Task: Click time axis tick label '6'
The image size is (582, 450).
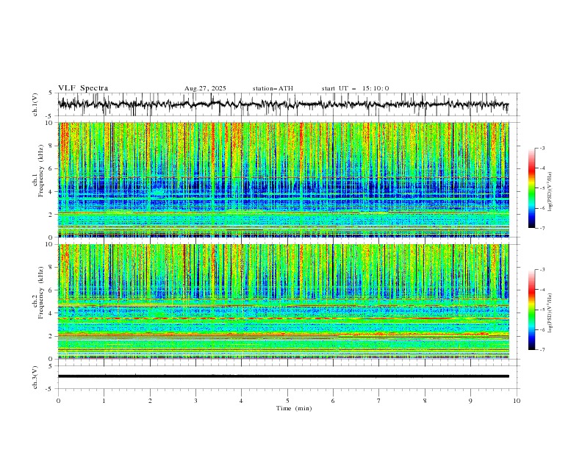Action: (x=333, y=401)
